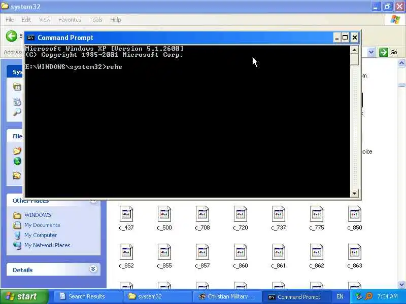Viewport: 406px width, 304px height.
Task: Open the Edit menu
Action: point(26,20)
